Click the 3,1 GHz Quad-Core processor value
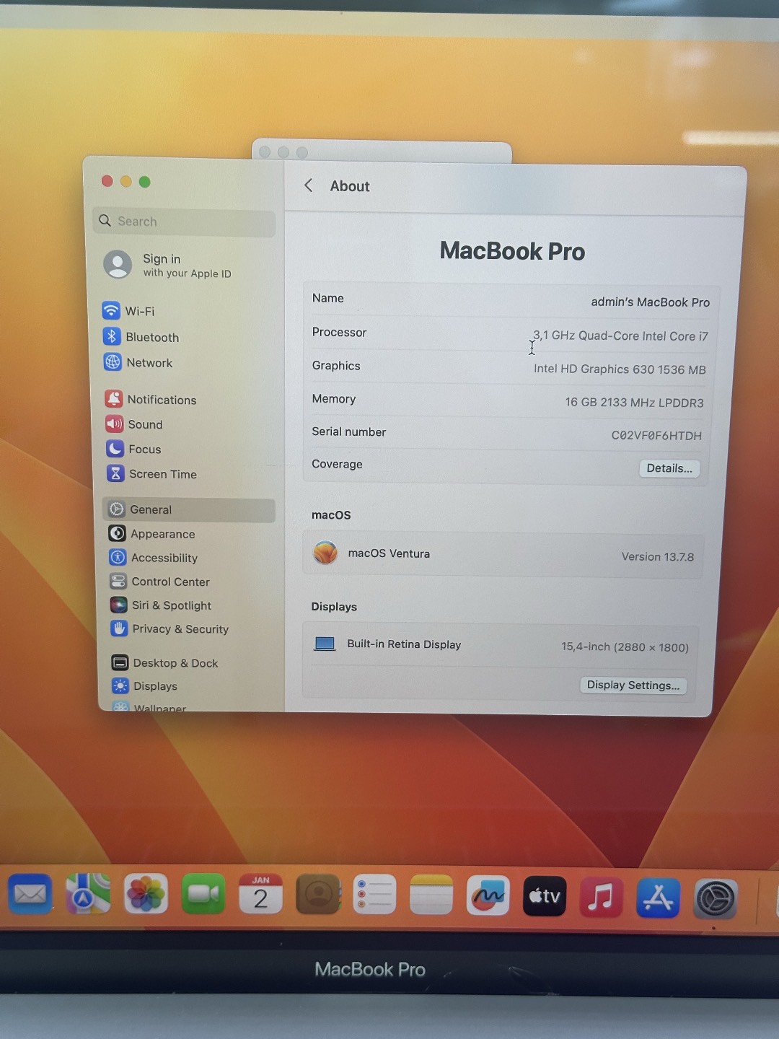Image resolution: width=779 pixels, height=1039 pixels. 620,336
